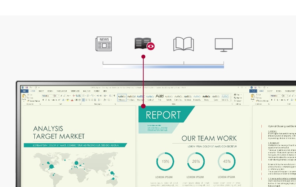The width and height of the screenshot is (296, 187).
Task: Click the open book mode icon
Action: point(183,44)
